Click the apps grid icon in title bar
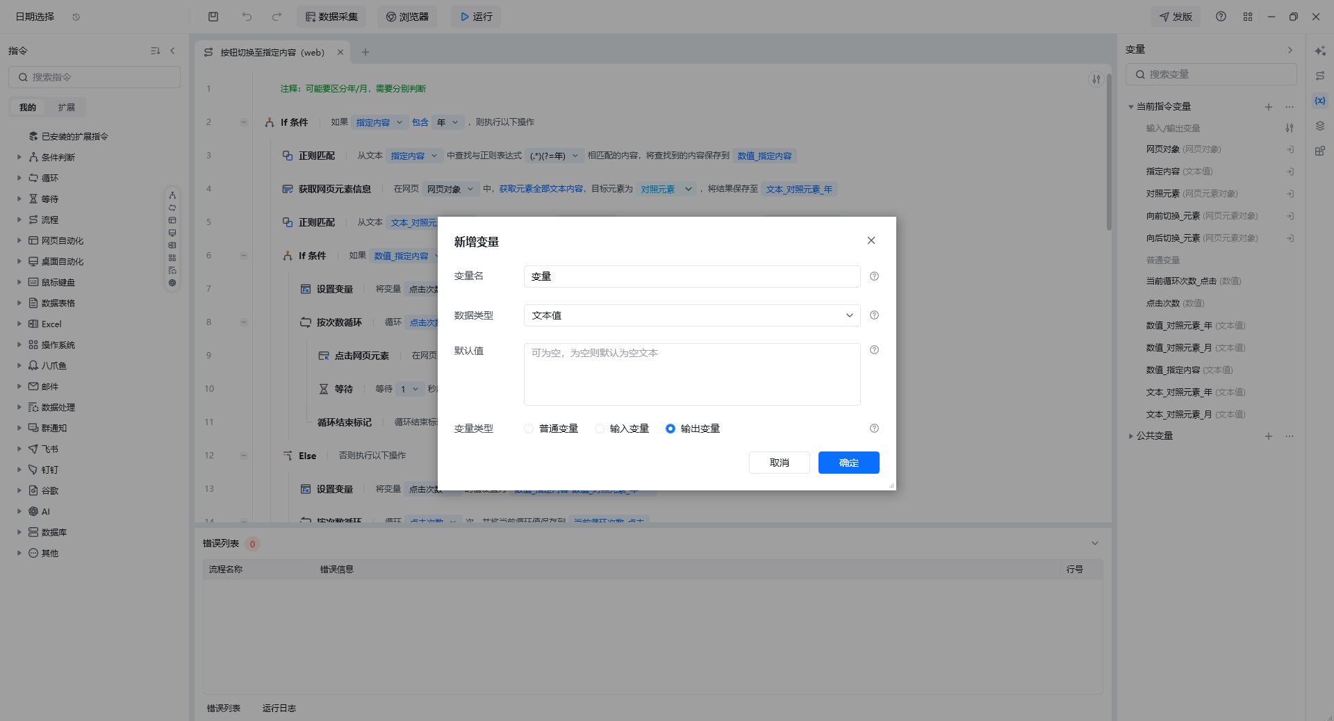 coord(1248,17)
